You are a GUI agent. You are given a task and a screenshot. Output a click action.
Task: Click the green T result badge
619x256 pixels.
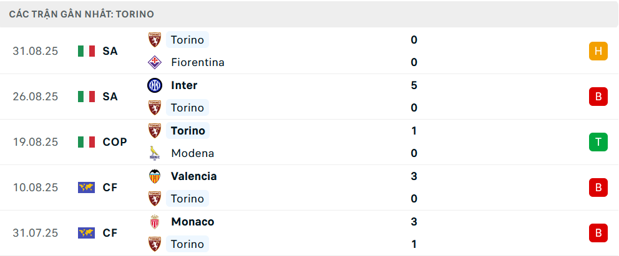tap(598, 142)
